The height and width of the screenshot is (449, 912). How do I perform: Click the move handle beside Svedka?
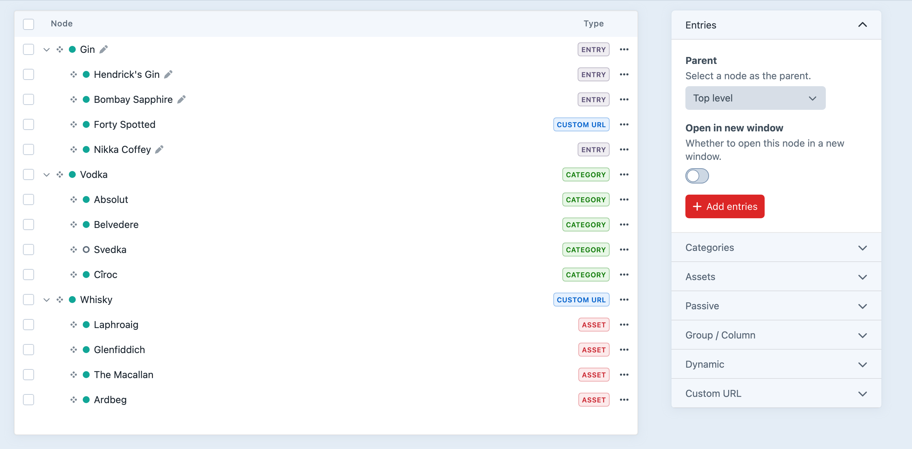point(74,250)
